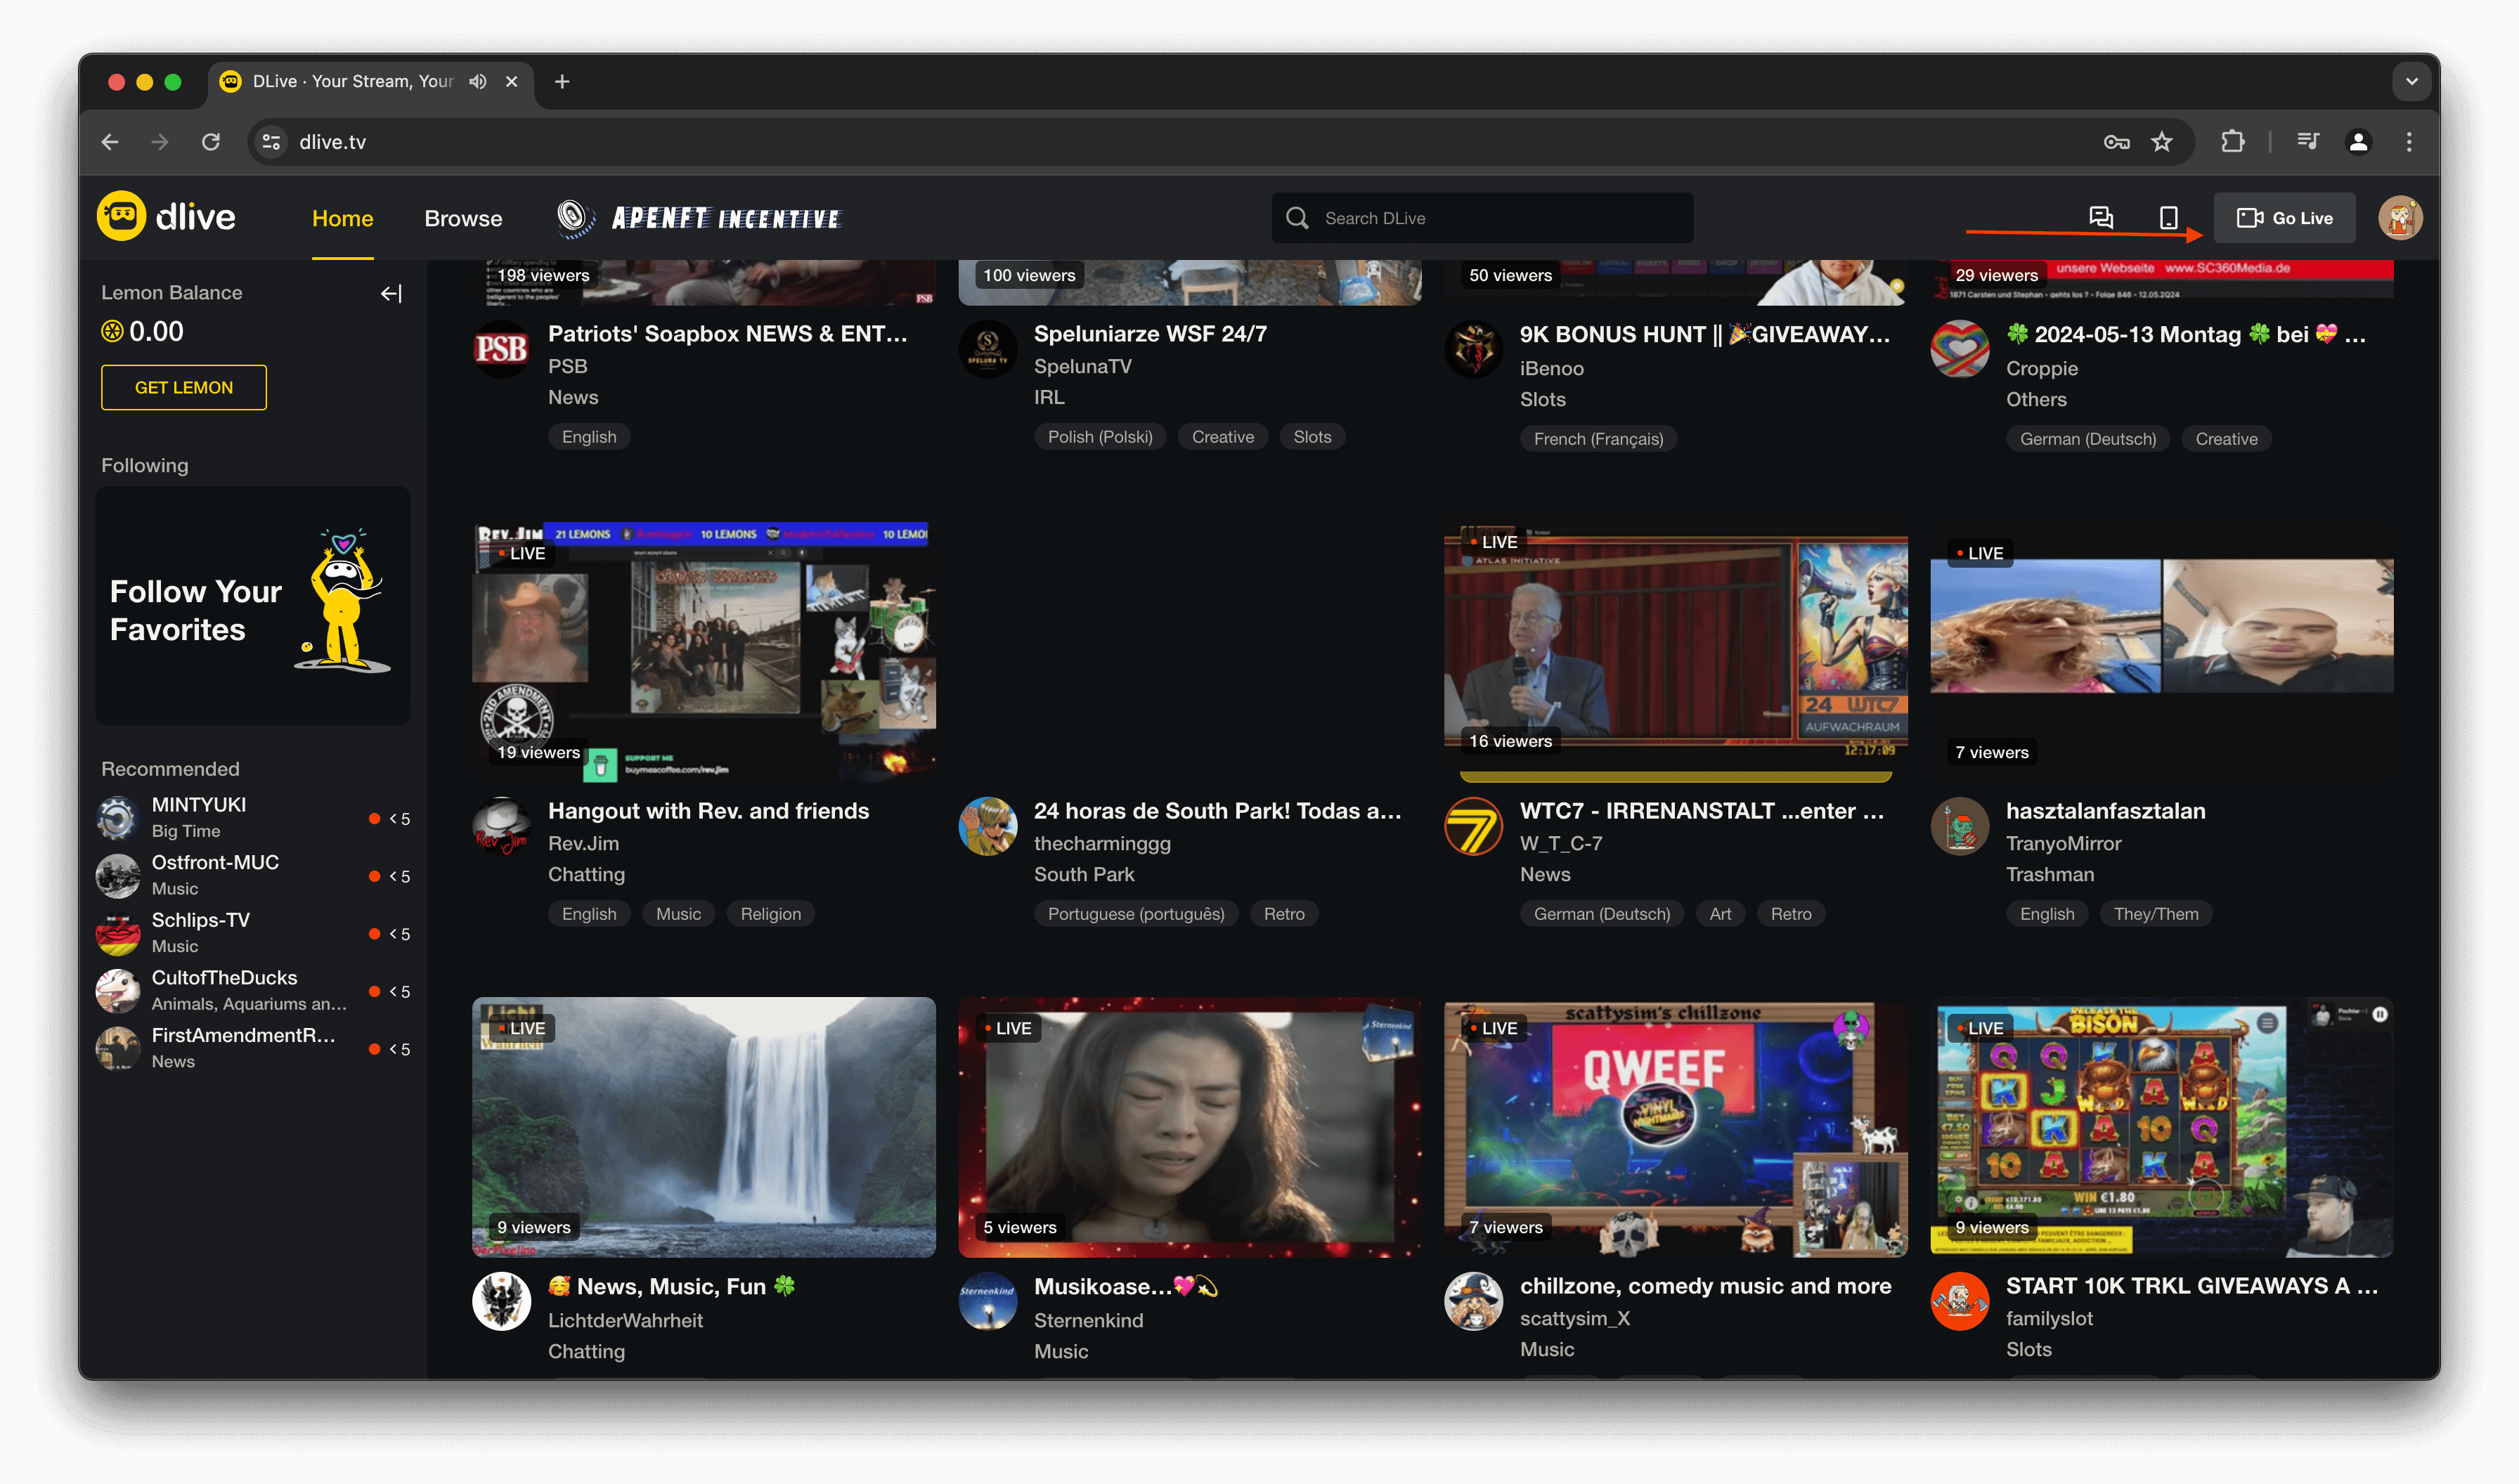2519x1484 pixels.
Task: Mute the DLive browser tab audio
Action: (477, 81)
